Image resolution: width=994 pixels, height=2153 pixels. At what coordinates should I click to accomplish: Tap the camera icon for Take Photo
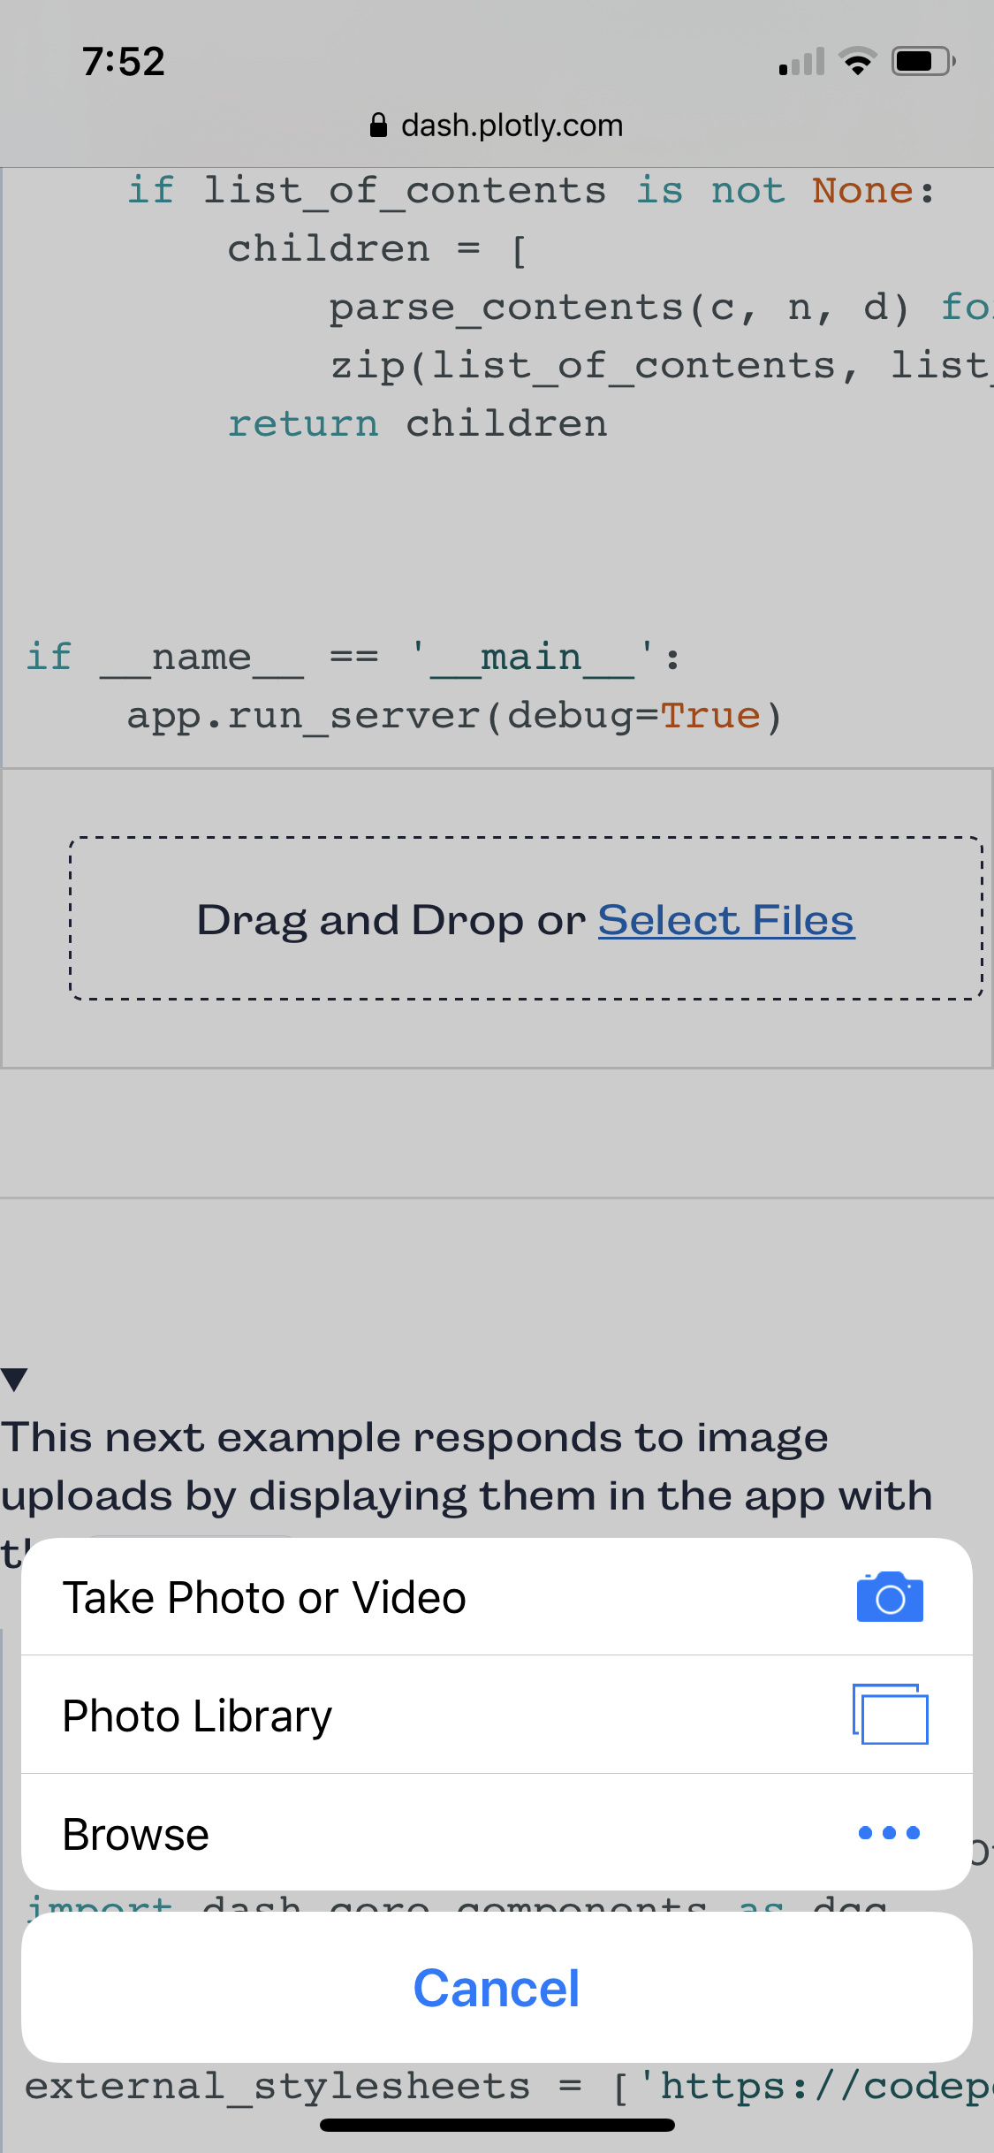pos(890,1597)
